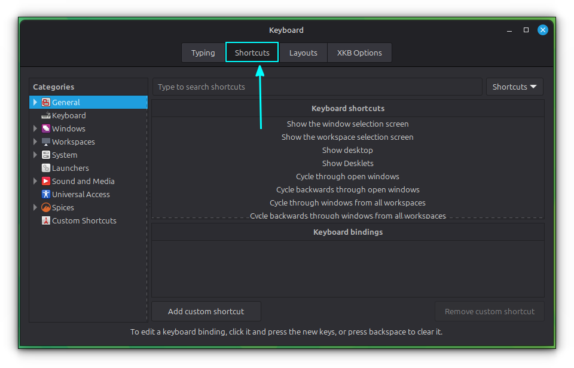This screenshot has height=368, width=574.
Task: Select the Keyboard category icon
Action: 45,115
